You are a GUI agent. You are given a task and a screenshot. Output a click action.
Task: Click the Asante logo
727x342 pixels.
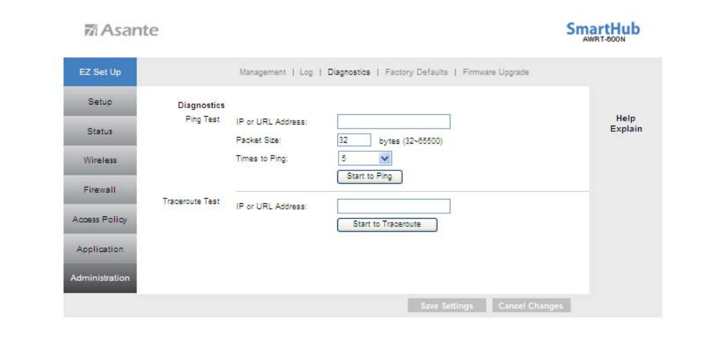coord(121,30)
